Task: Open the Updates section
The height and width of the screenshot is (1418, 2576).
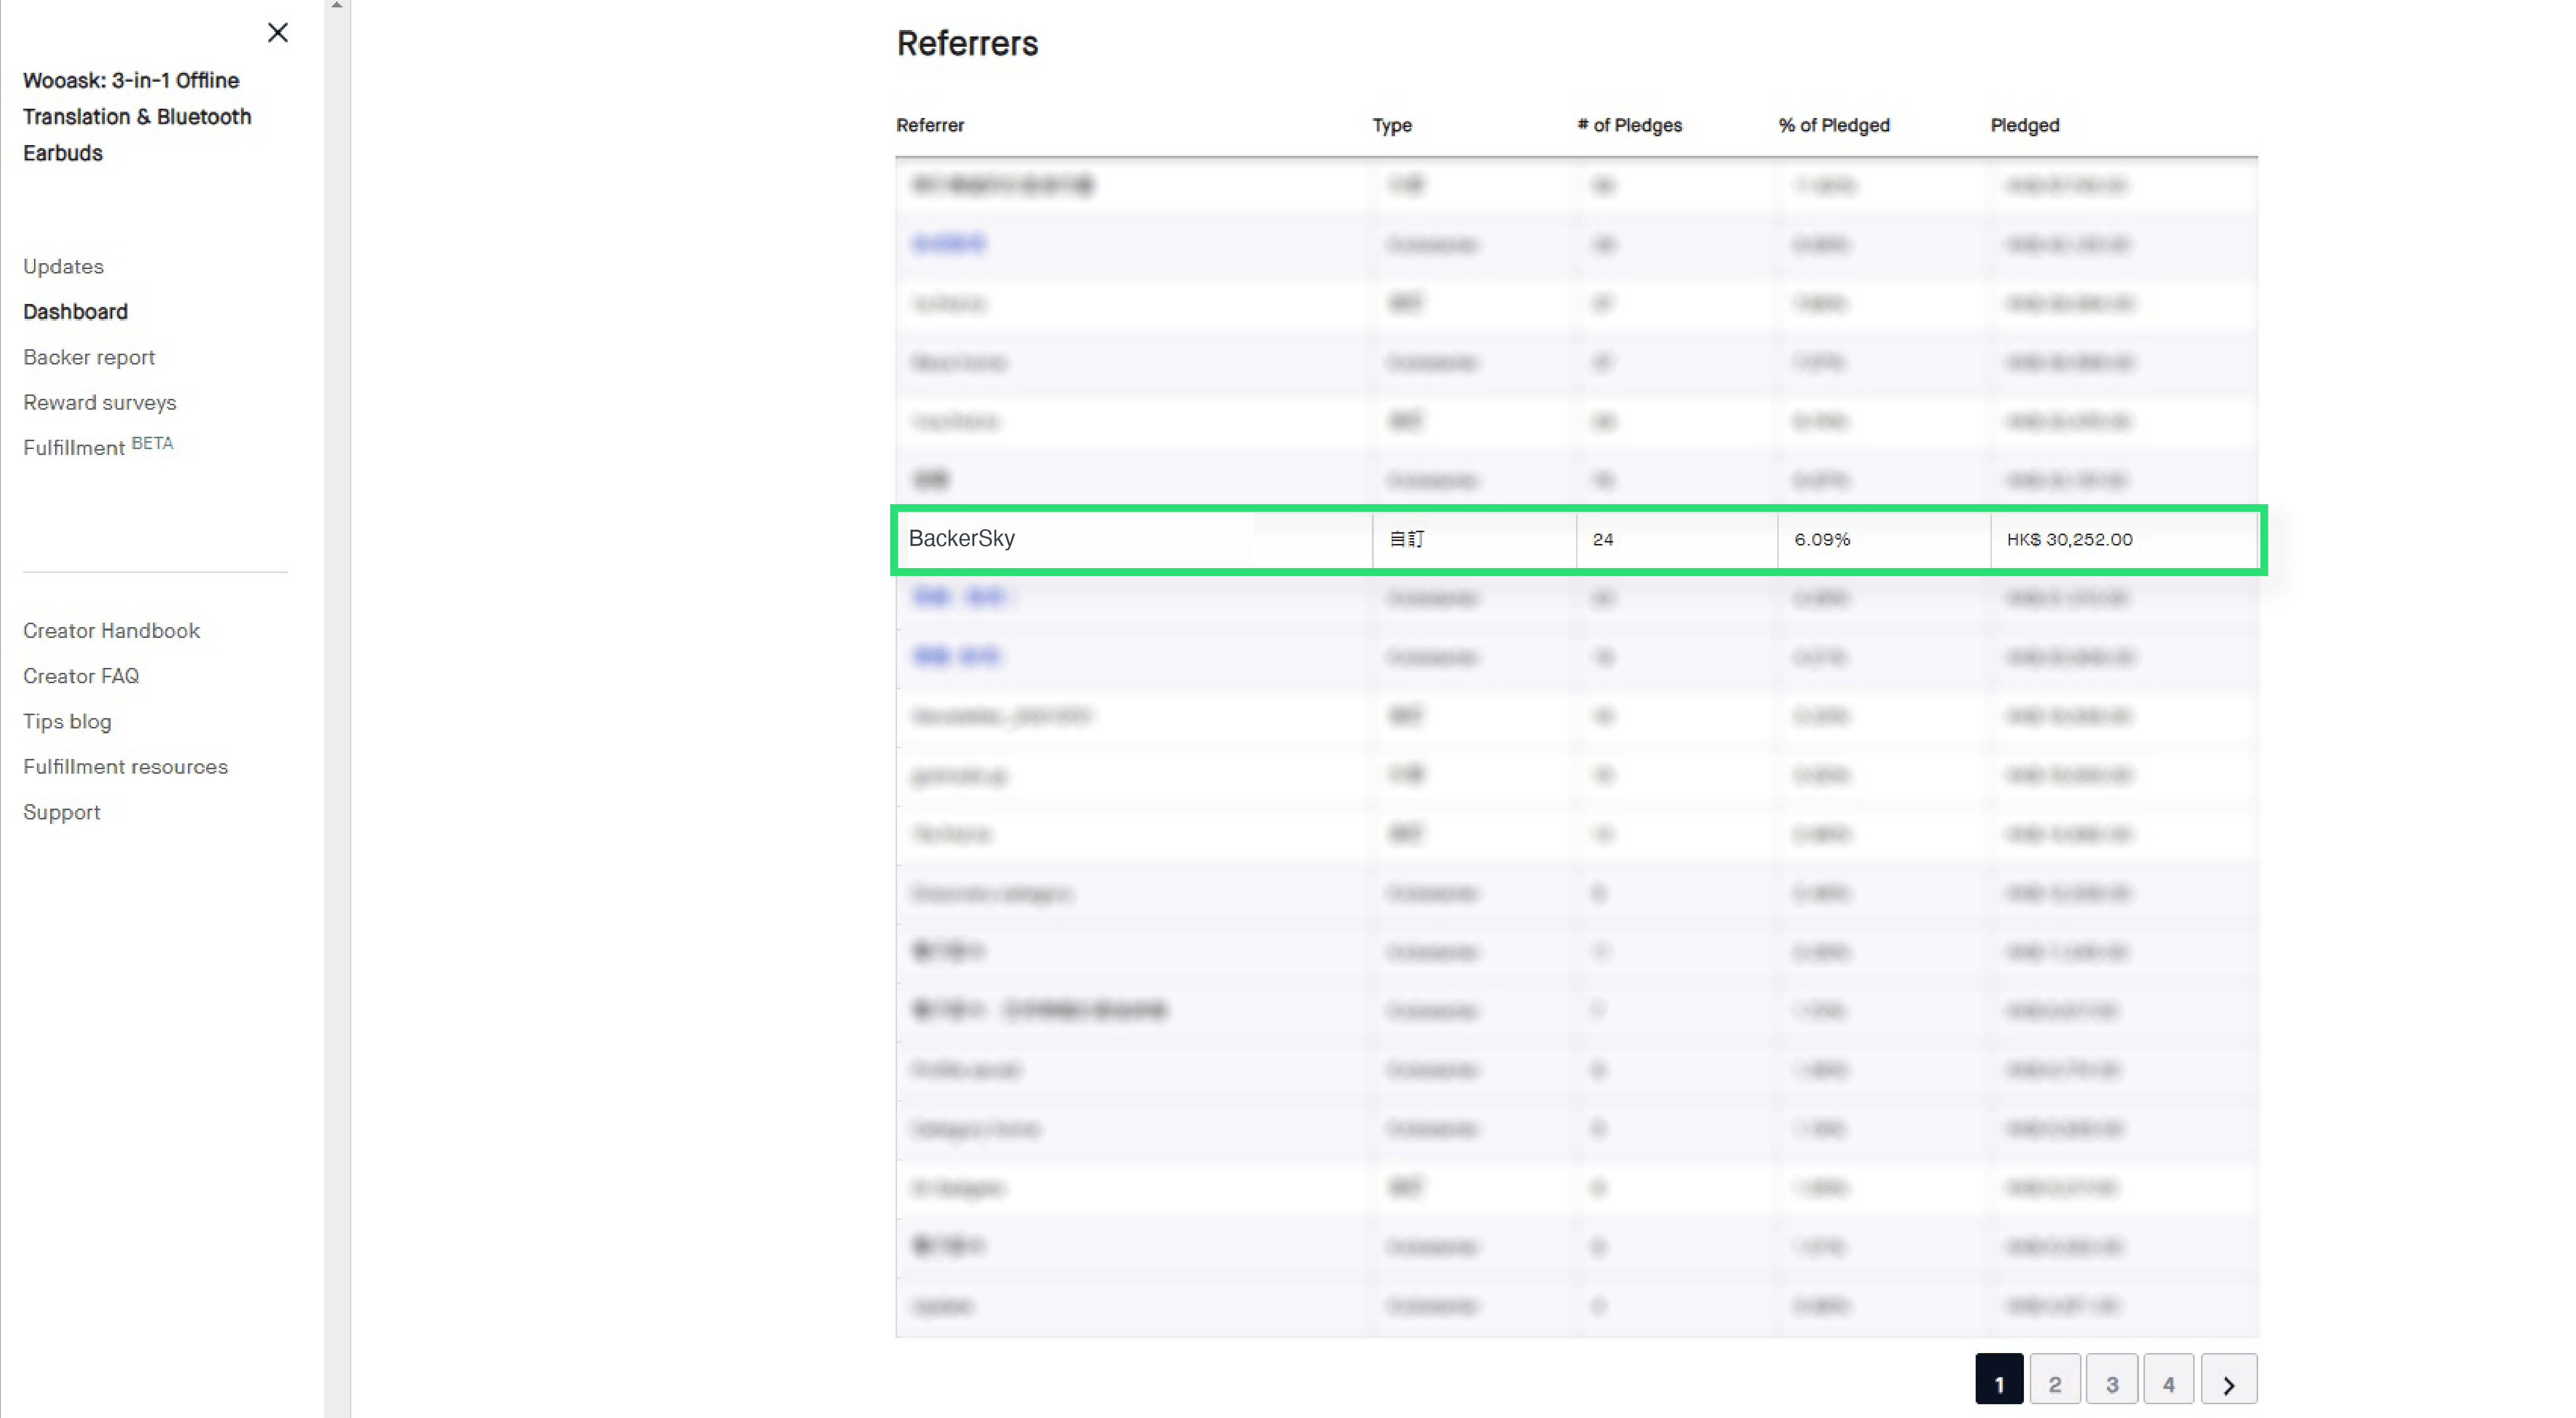Action: pos(63,266)
